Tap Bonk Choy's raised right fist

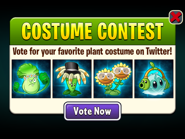tap(44, 78)
